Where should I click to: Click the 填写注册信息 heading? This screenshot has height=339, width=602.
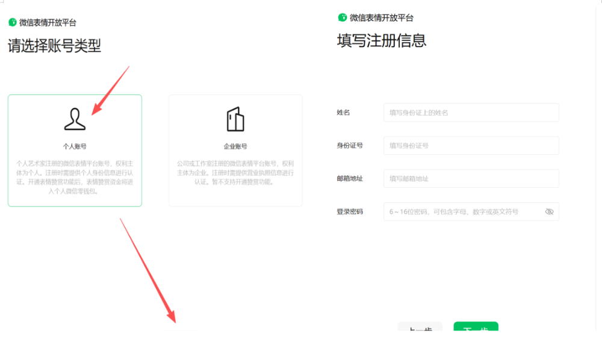[382, 41]
